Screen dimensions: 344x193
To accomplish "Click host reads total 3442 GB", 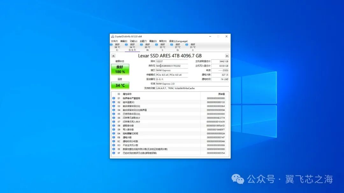I will [x=220, y=61].
